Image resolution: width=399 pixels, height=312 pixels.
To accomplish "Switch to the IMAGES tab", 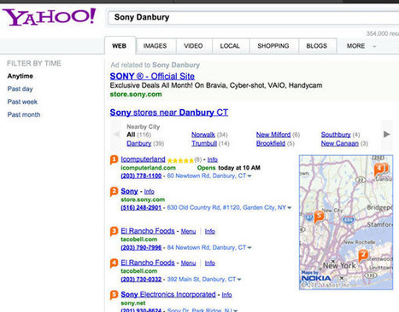I will [x=155, y=46].
